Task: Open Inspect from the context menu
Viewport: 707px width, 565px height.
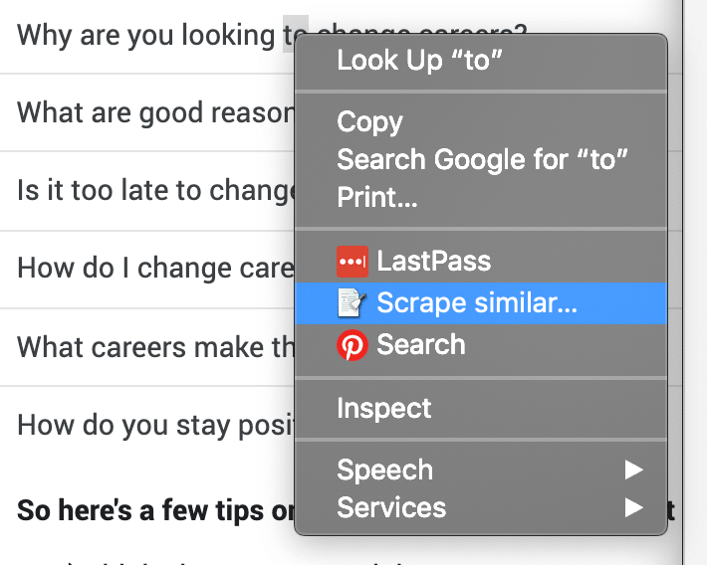Action: point(481,408)
